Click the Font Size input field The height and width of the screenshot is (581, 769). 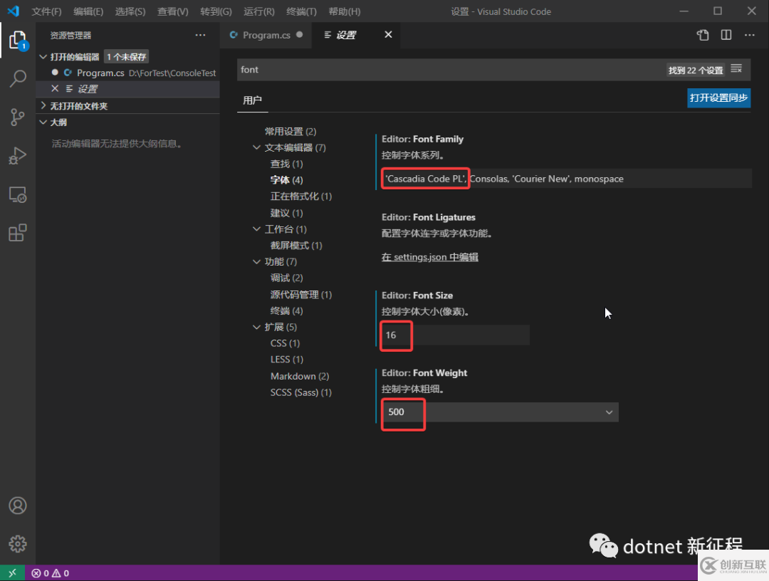point(456,335)
